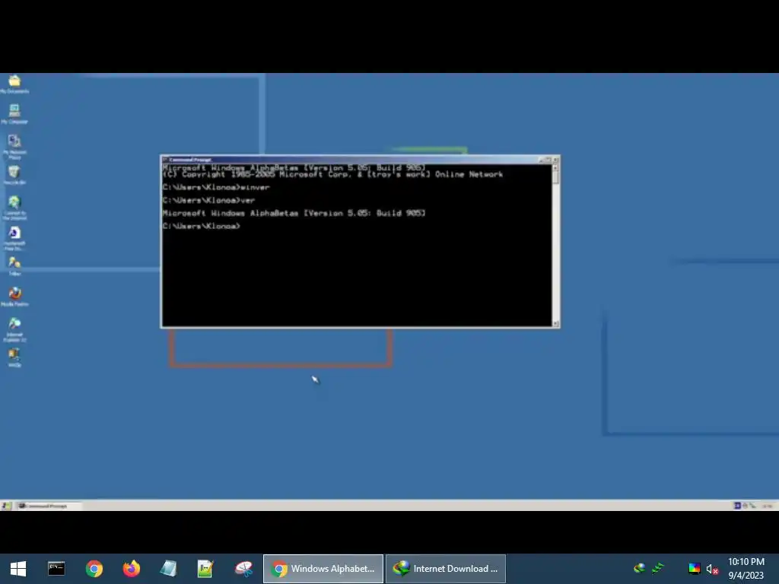Open the clock showing 10:10 PM

click(x=746, y=569)
